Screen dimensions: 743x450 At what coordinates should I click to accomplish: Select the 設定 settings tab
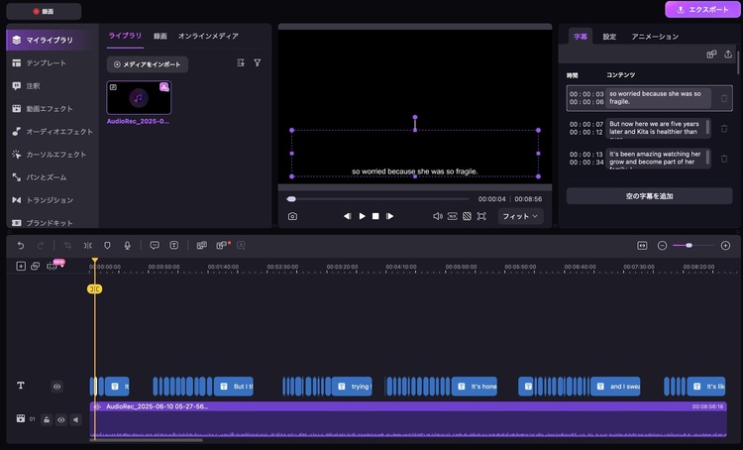tap(609, 37)
